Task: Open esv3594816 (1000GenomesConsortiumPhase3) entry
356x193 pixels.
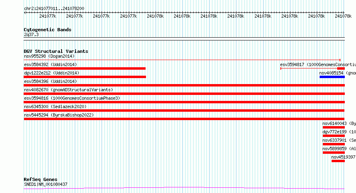Action: tap(72, 98)
